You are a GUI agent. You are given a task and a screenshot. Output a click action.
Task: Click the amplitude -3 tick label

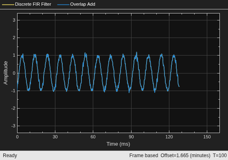click(x=13, y=126)
